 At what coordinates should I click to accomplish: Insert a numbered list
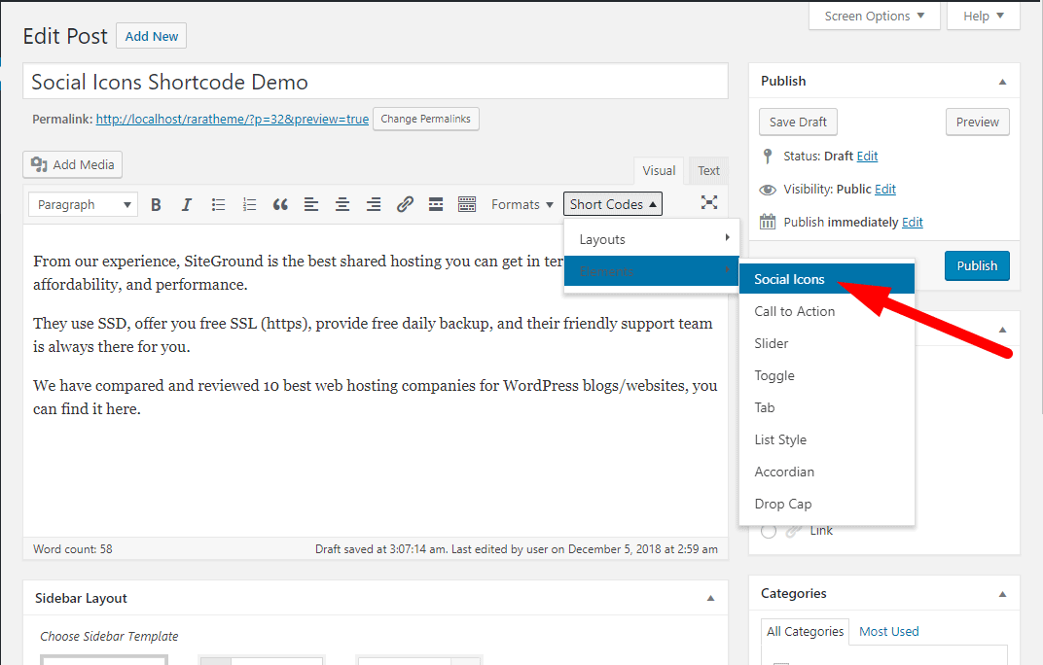click(249, 205)
